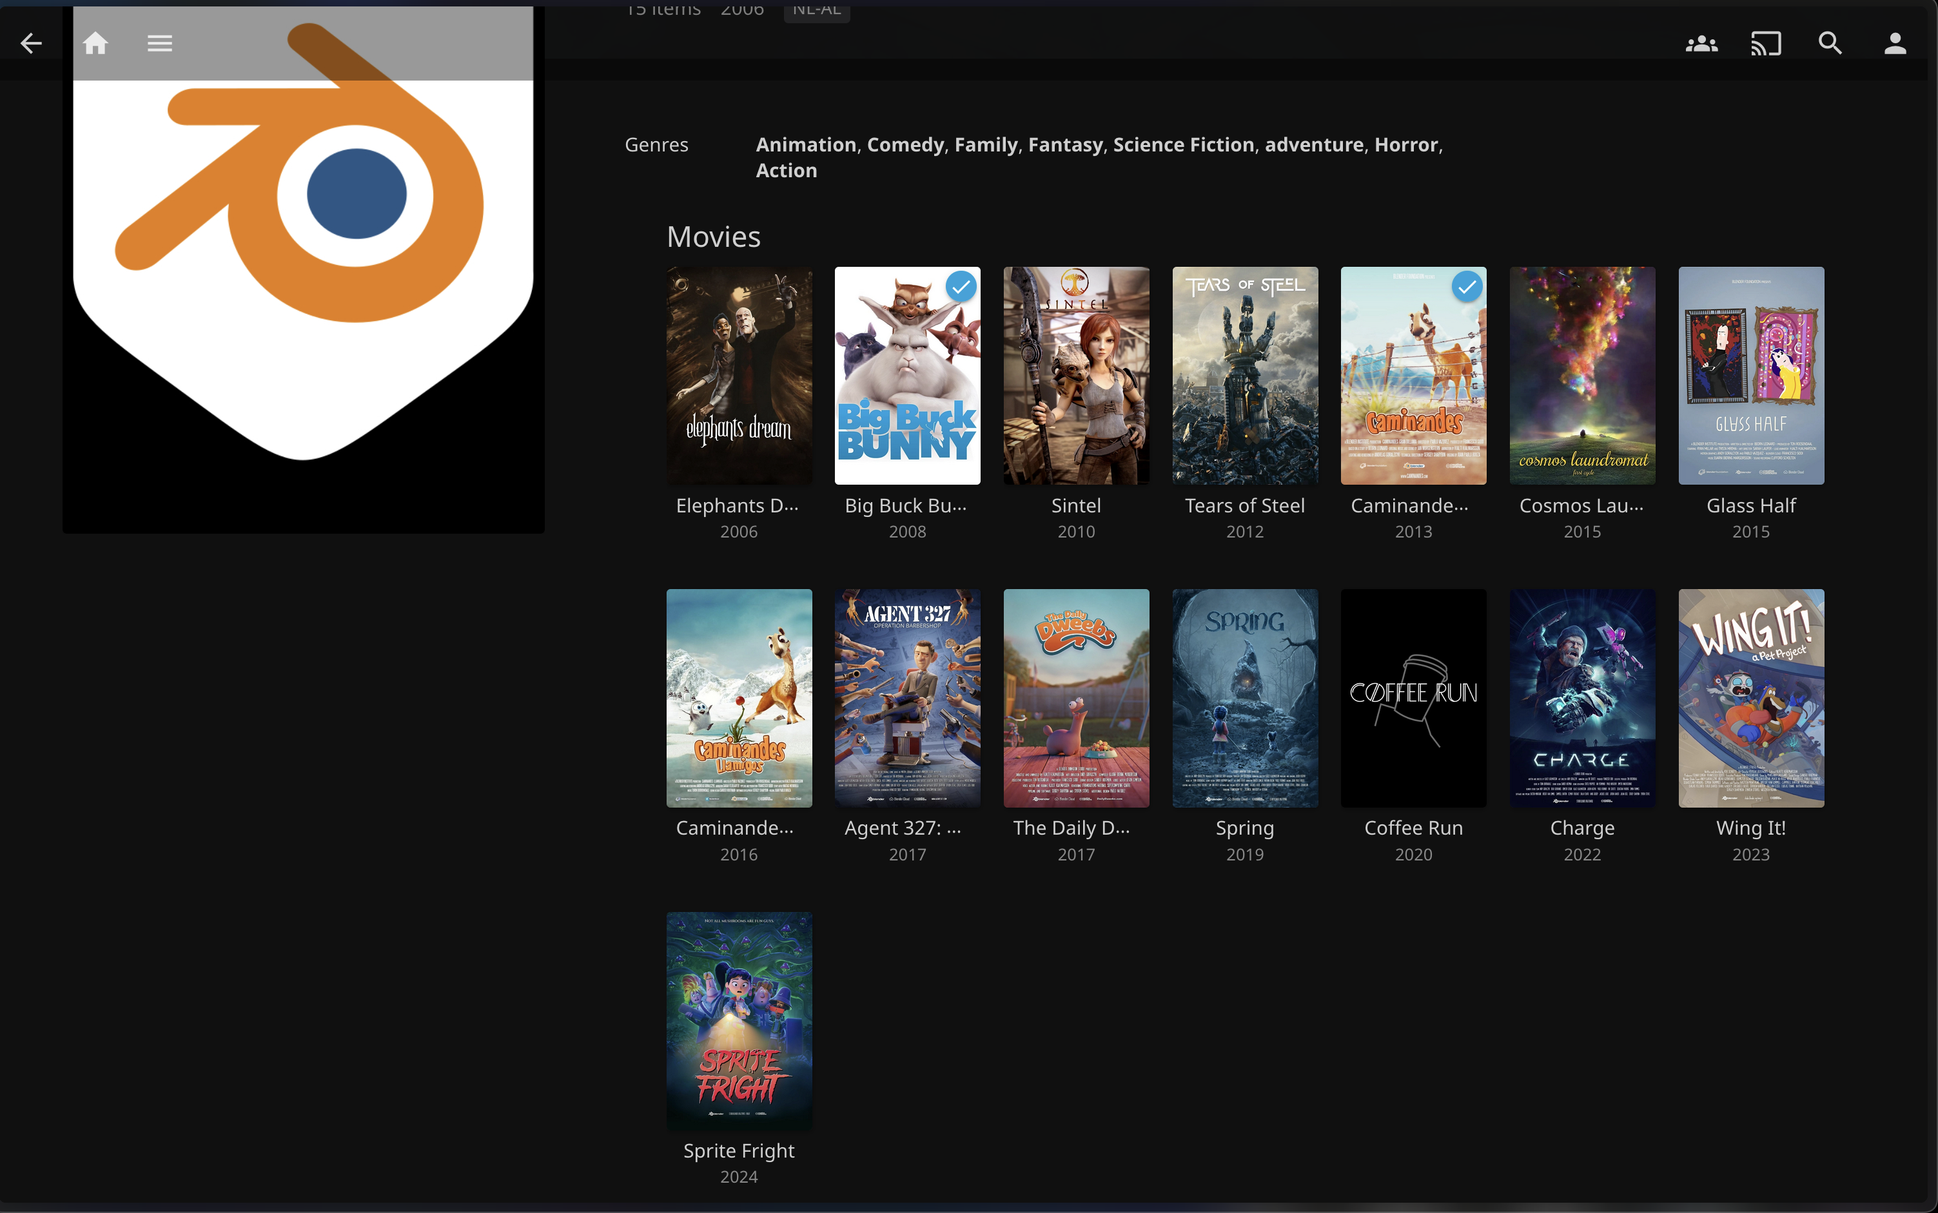
Task: Open the Sintel movie poster
Action: tap(1076, 376)
